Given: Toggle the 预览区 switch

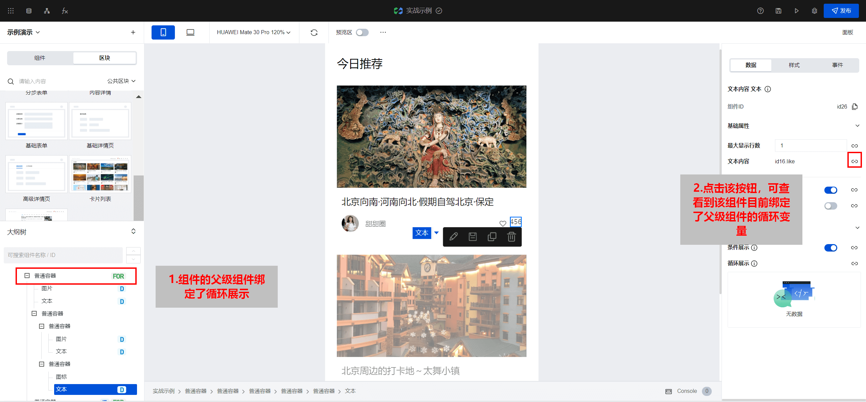Looking at the screenshot, I should (362, 32).
